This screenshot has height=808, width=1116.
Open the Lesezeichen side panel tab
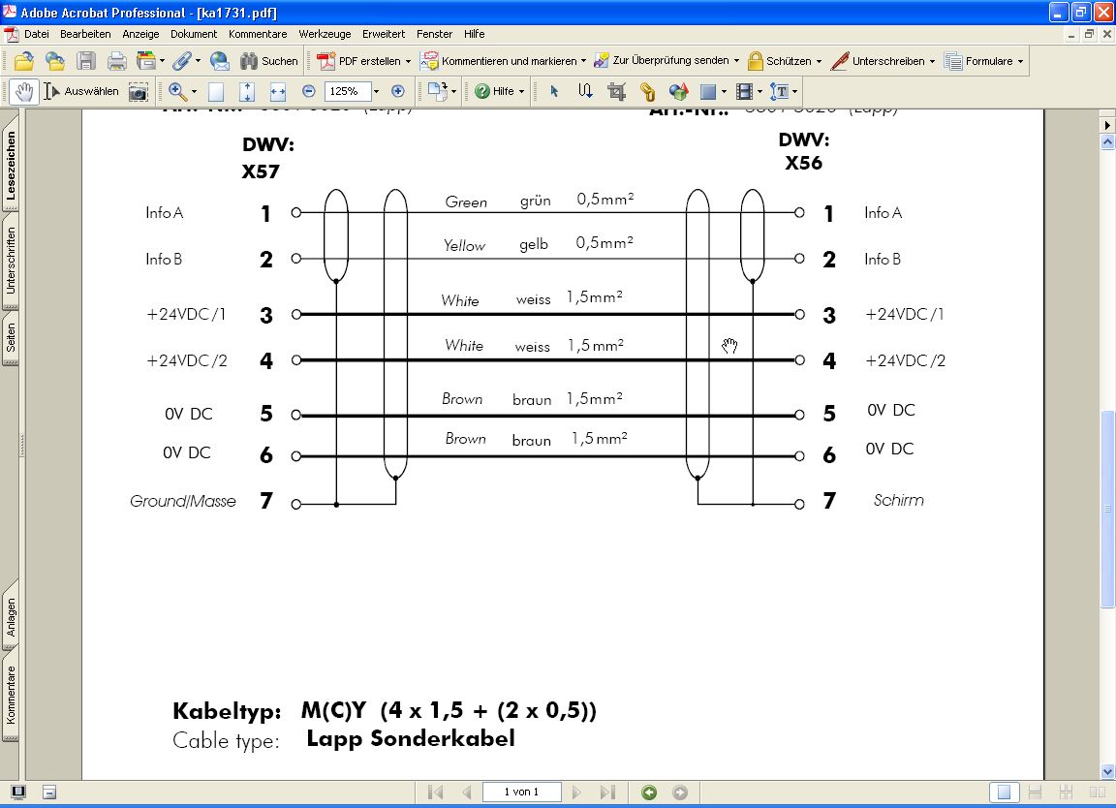[11, 165]
